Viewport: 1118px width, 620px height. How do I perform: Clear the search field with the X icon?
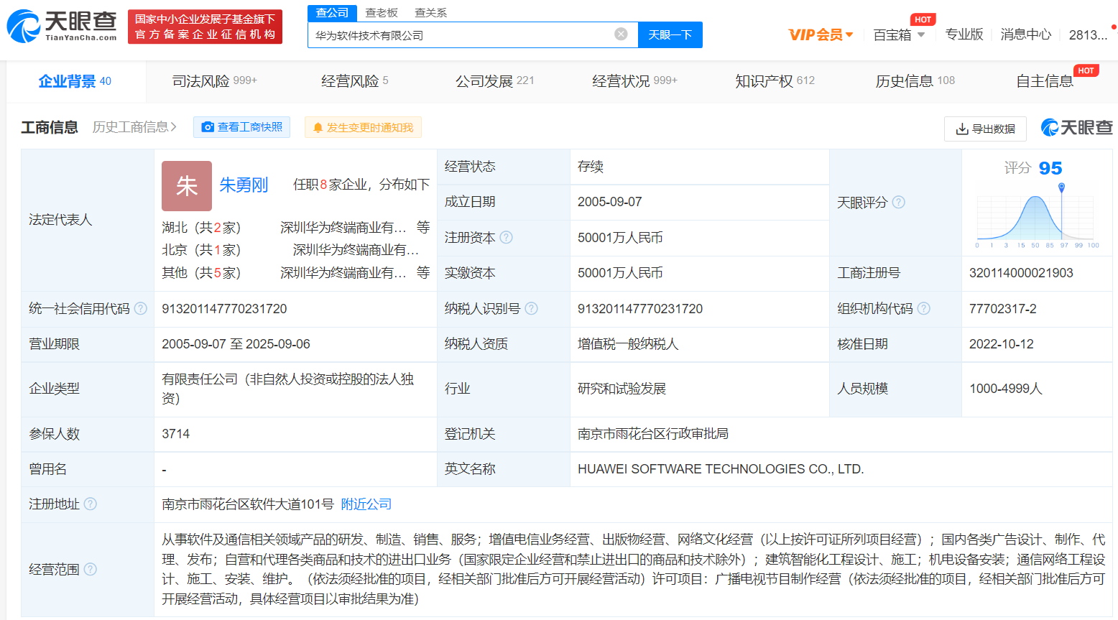point(621,34)
